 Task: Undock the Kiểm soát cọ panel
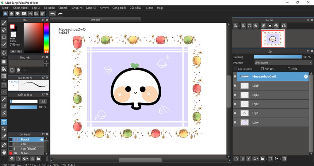(44, 95)
